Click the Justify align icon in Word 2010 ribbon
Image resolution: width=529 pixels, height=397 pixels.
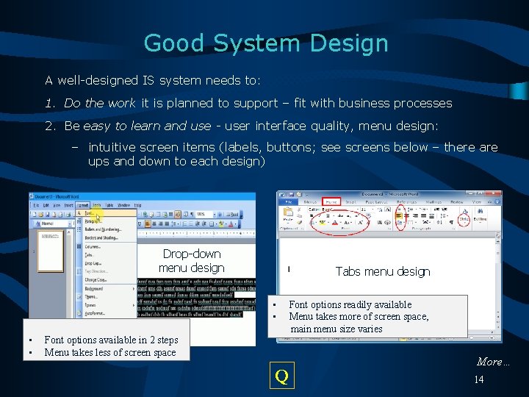pyautogui.click(x=424, y=215)
